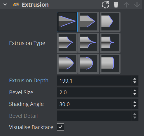Select the flat-sided pointed bevel extrusion type

tap(89, 22)
